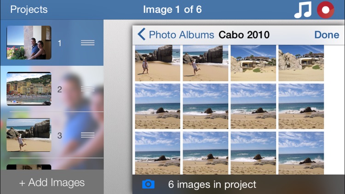Click the "Cabo 2010" album title
Screen dimensions: 345x194
pyautogui.click(x=244, y=35)
